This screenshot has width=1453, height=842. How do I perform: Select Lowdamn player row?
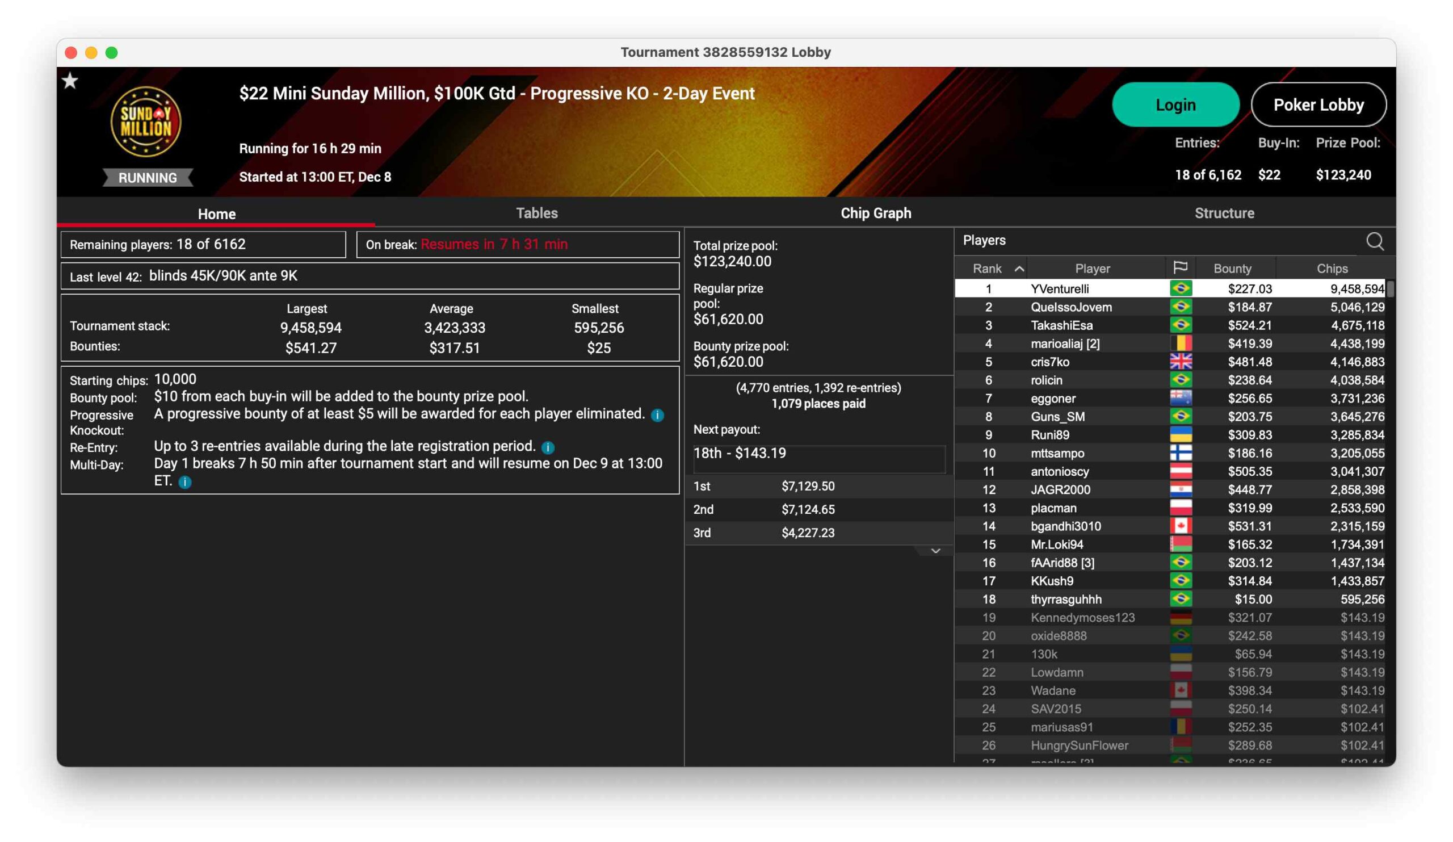click(x=1169, y=672)
